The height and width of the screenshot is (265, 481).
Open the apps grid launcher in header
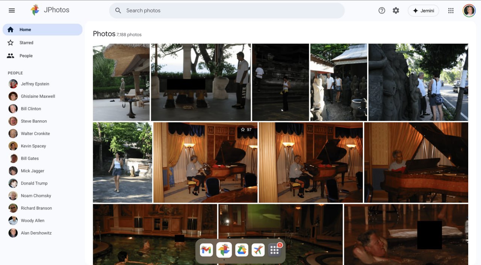coord(451,11)
